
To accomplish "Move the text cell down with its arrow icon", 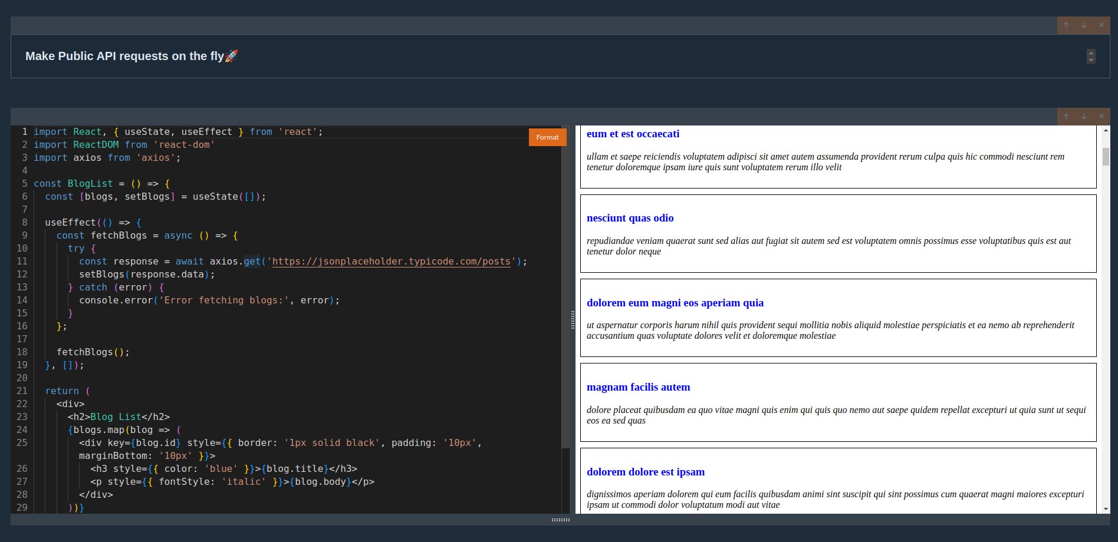I will (x=1084, y=25).
